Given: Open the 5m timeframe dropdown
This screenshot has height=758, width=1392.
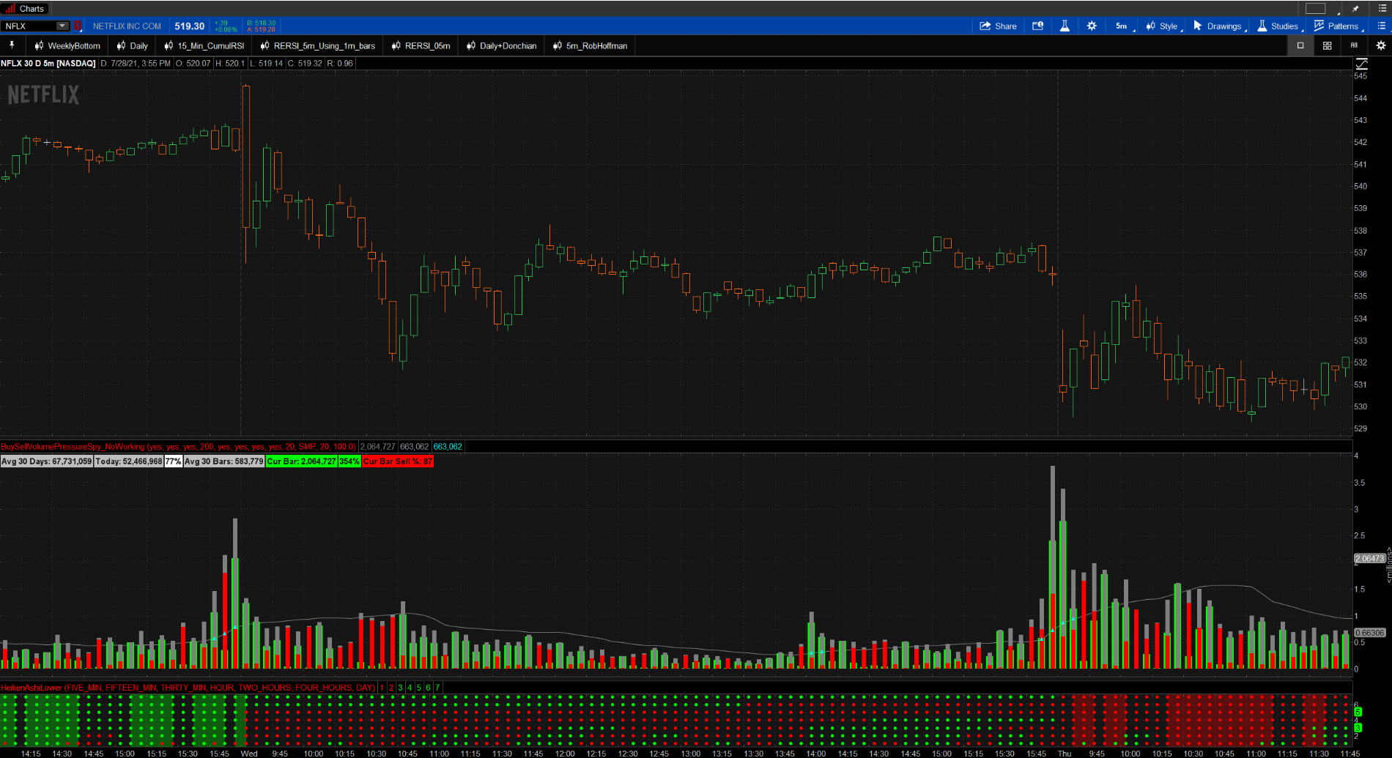Looking at the screenshot, I should click(x=1122, y=26).
